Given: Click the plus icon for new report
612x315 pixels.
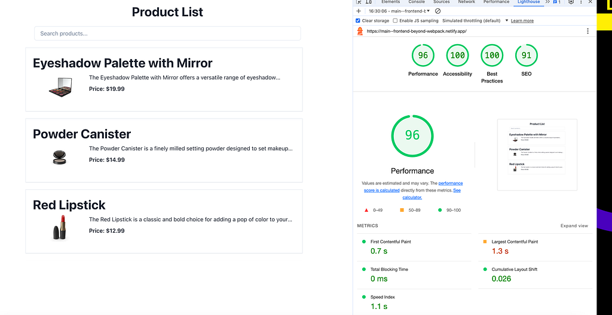Looking at the screenshot, I should [x=359, y=11].
